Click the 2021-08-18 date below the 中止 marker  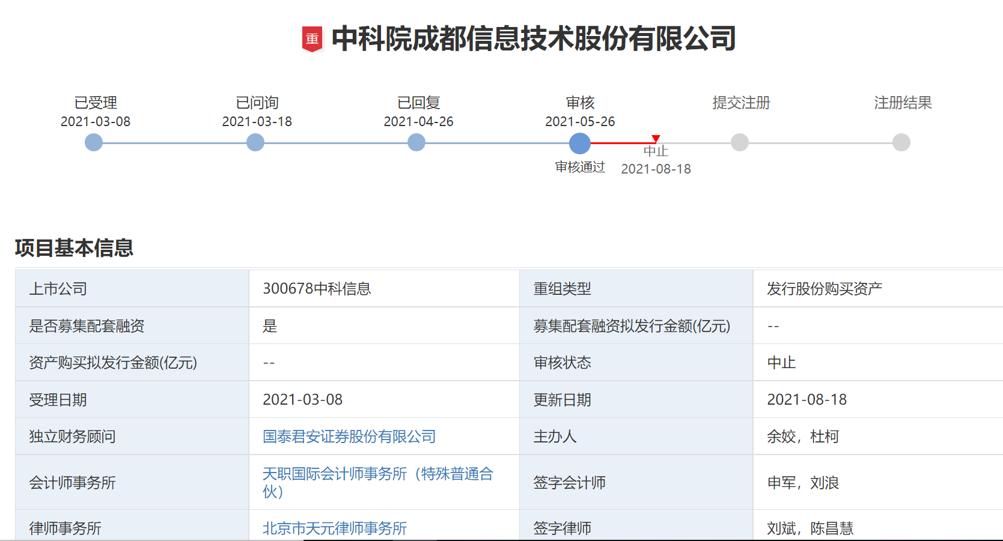pyautogui.click(x=656, y=169)
